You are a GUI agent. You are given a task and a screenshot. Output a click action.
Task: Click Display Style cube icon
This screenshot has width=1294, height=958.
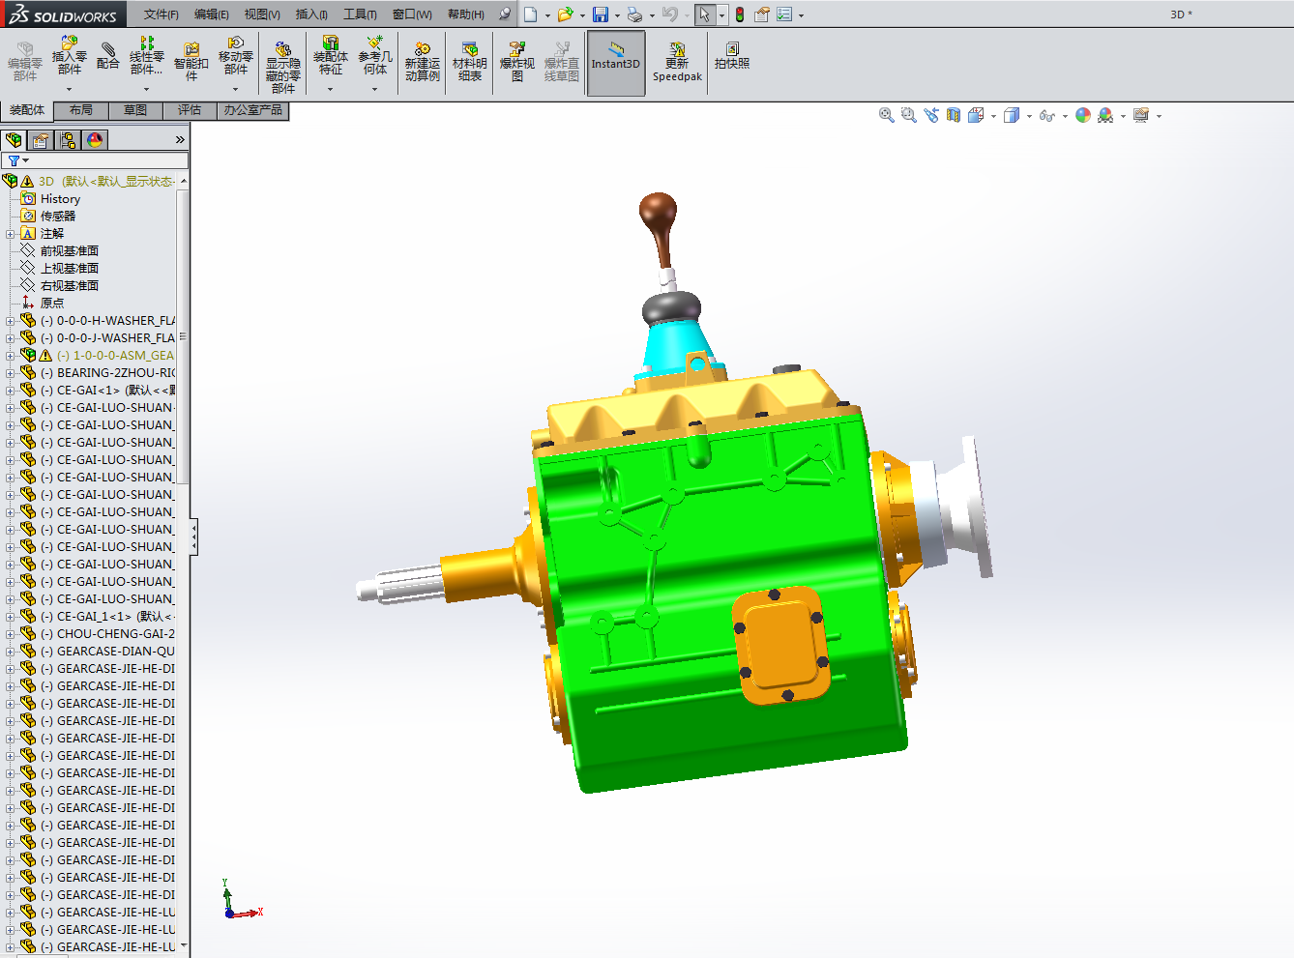[x=1012, y=115]
